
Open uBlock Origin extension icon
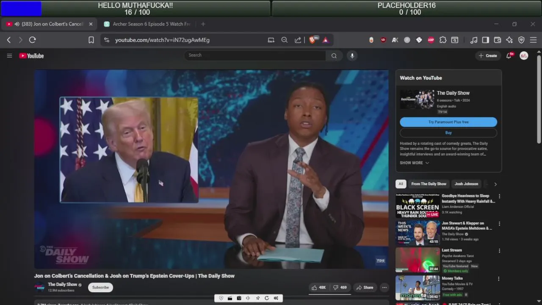[383, 40]
